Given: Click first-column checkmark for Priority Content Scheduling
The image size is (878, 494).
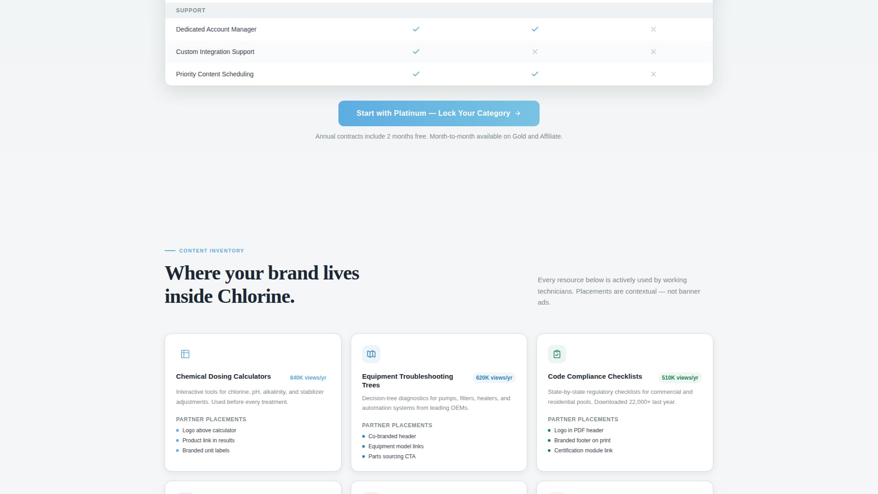Looking at the screenshot, I should tap(416, 74).
